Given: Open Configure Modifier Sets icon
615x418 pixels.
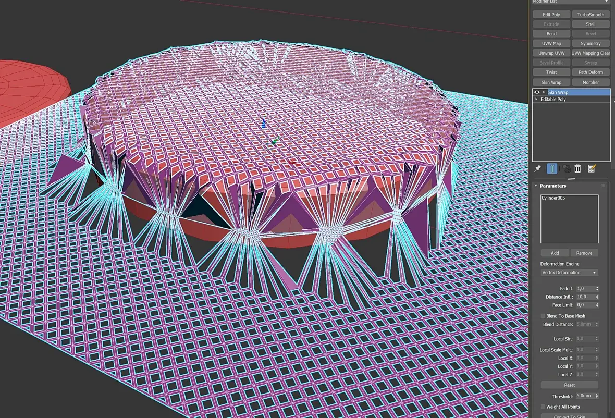Looking at the screenshot, I should click(592, 169).
